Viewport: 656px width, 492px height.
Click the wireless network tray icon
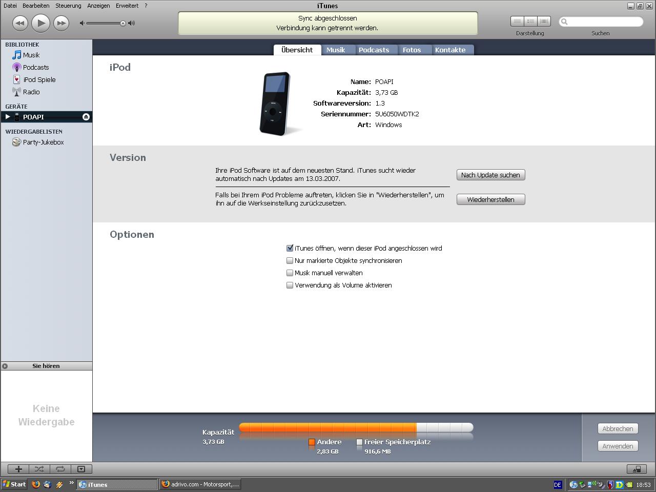coord(592,484)
